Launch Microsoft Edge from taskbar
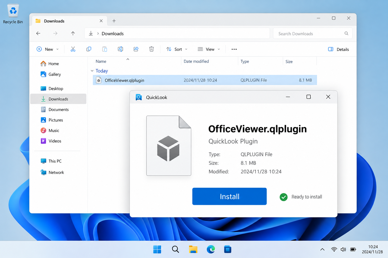Viewport: 388px width, 258px height. (211, 249)
